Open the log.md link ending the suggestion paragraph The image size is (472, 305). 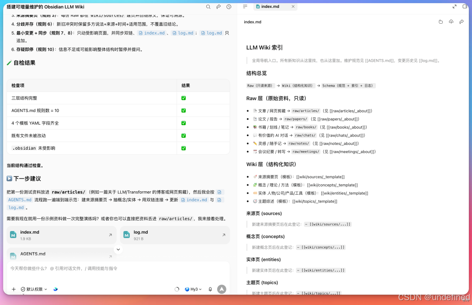click(x=16, y=208)
